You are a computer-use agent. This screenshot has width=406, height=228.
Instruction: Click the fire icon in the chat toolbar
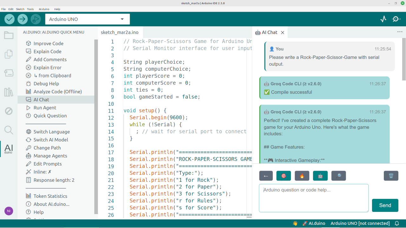pos(302,176)
